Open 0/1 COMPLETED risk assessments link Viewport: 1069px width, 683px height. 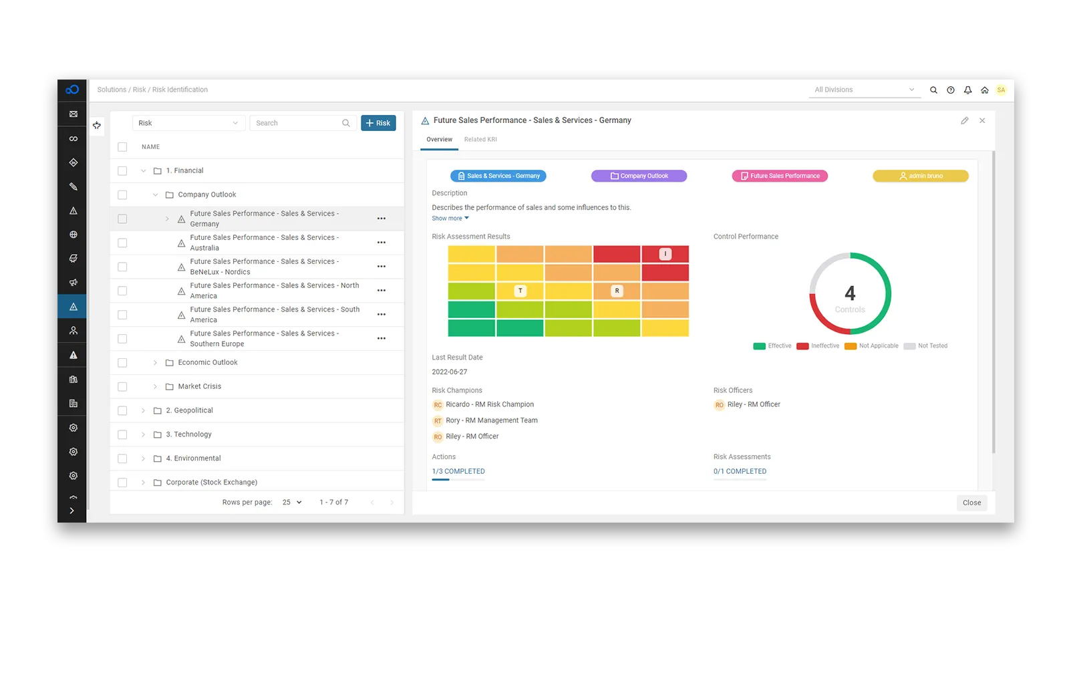click(740, 472)
